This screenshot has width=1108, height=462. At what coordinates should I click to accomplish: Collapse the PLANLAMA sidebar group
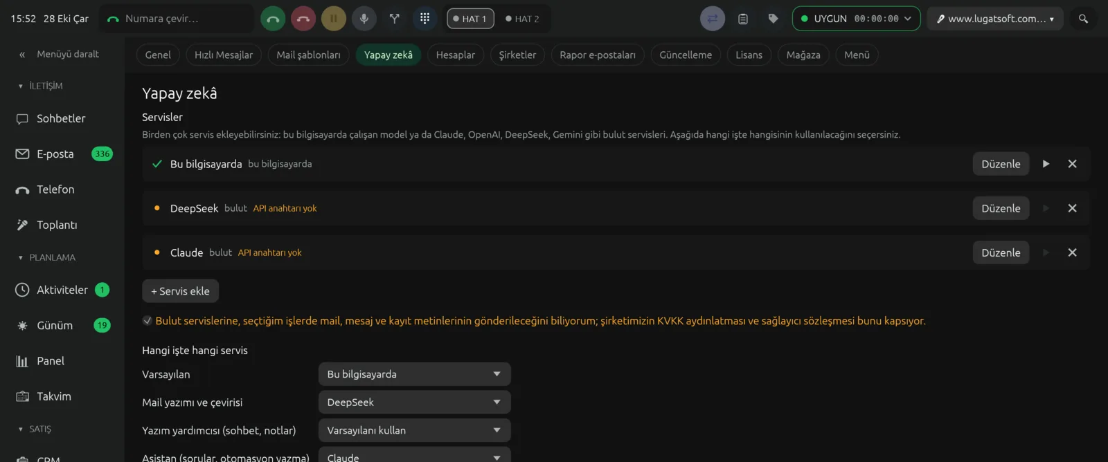click(47, 257)
